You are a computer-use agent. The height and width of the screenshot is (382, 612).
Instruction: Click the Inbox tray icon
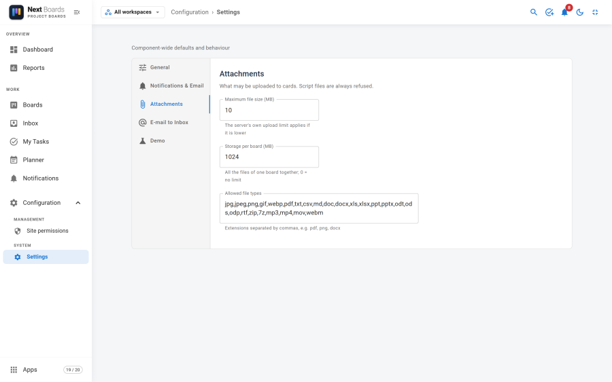tap(14, 123)
